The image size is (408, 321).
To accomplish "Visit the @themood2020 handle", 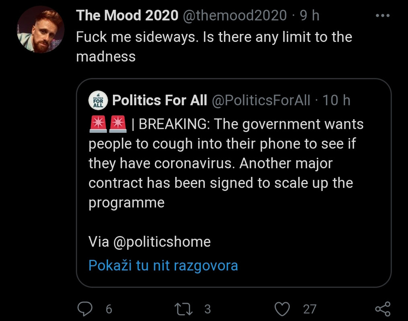I will [x=235, y=16].
